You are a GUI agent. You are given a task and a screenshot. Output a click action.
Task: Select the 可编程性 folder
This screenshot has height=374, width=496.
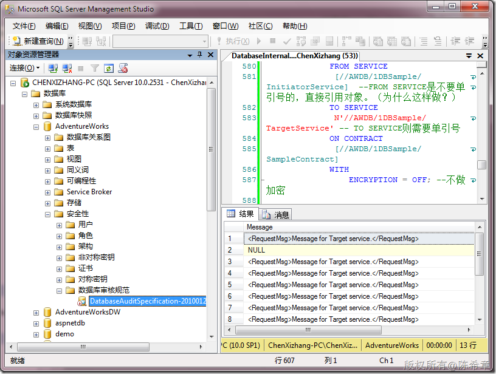tap(81, 181)
